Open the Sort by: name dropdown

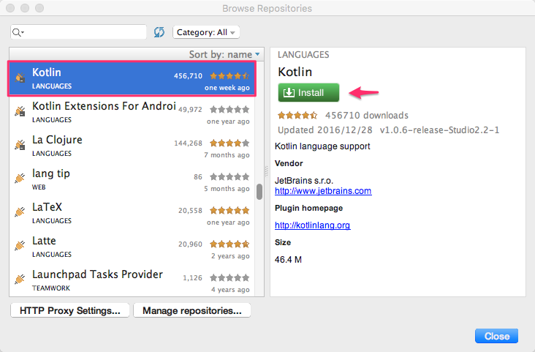point(224,54)
